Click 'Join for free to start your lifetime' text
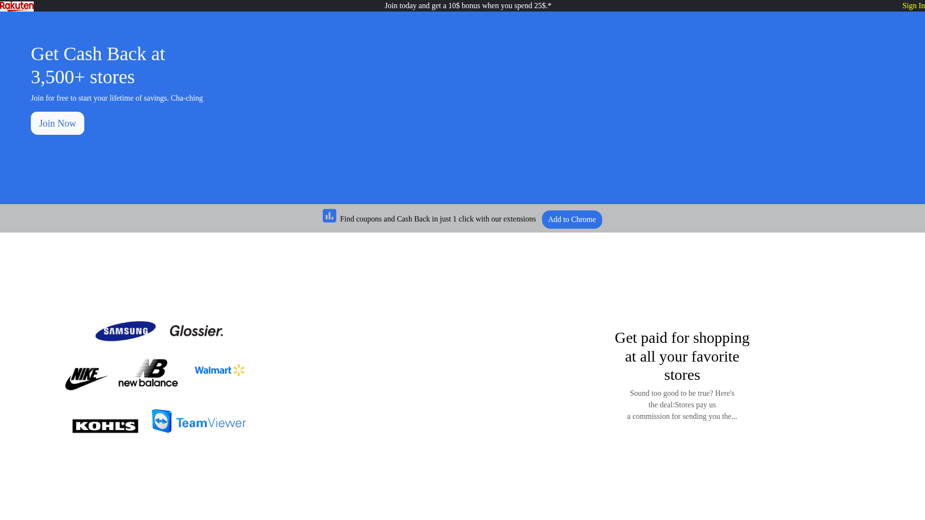Screen dimensions: 925x520 tap(117, 98)
